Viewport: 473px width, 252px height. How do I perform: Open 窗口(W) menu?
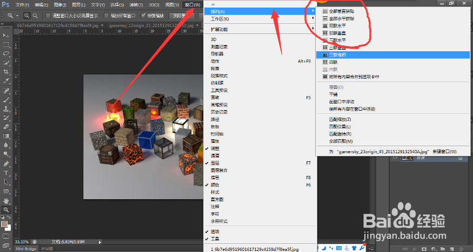pyautogui.click(x=192, y=5)
